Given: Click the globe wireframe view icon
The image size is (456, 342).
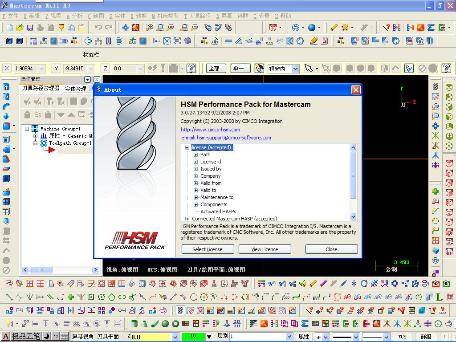Looking at the screenshot, I should tap(296, 28).
